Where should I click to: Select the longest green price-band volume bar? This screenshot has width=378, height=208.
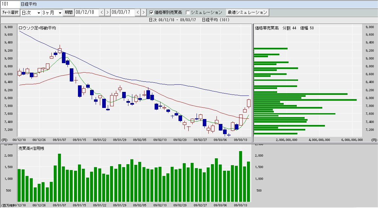click(x=305, y=100)
